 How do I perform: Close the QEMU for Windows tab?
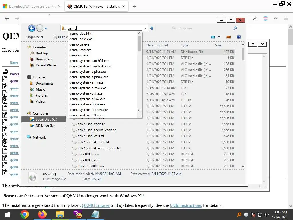(124, 6)
